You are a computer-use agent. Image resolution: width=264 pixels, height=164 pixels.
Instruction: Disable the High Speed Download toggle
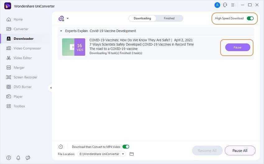coord(250,18)
